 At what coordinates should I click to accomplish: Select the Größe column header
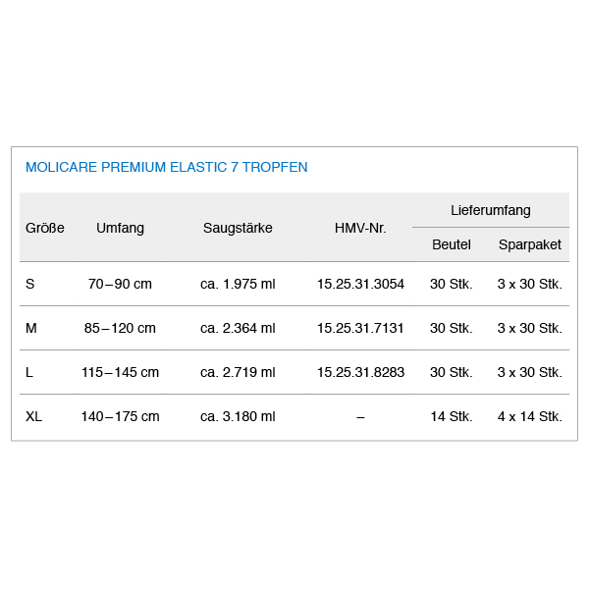pos(45,228)
